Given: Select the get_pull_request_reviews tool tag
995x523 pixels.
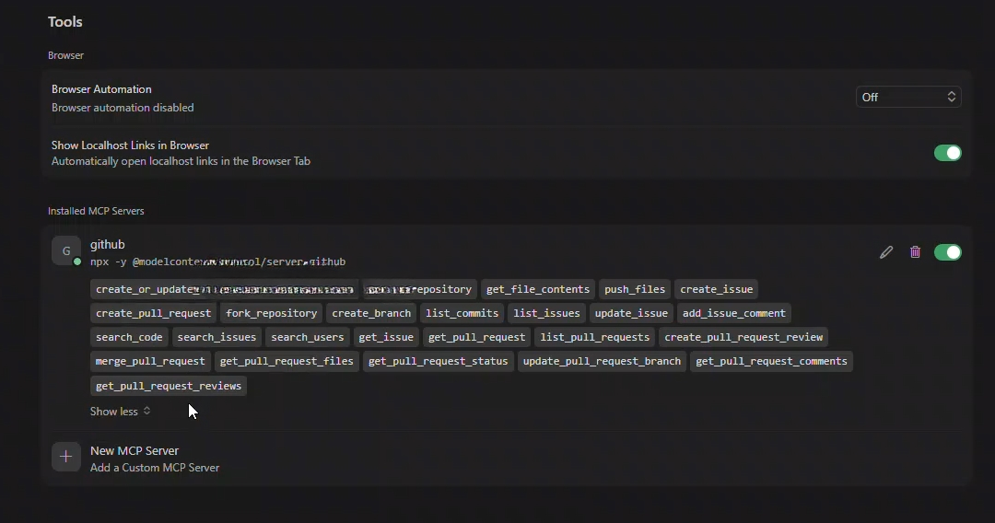Looking at the screenshot, I should click(x=169, y=386).
